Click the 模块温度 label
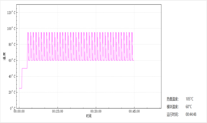 tap(173, 107)
